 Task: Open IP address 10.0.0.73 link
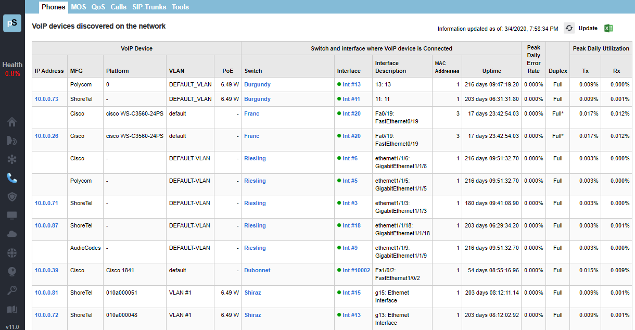[x=46, y=99]
